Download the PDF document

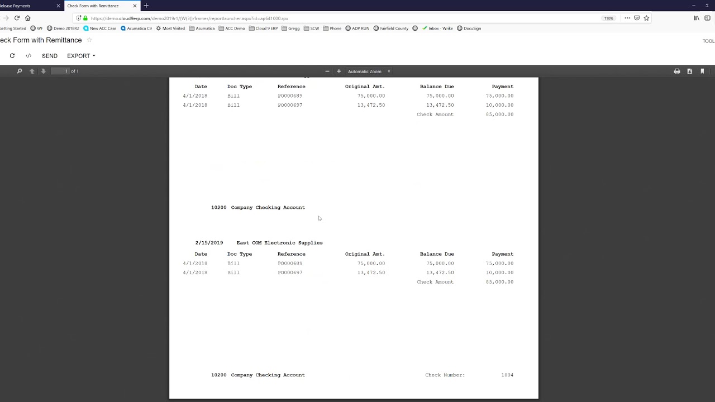coord(690,71)
